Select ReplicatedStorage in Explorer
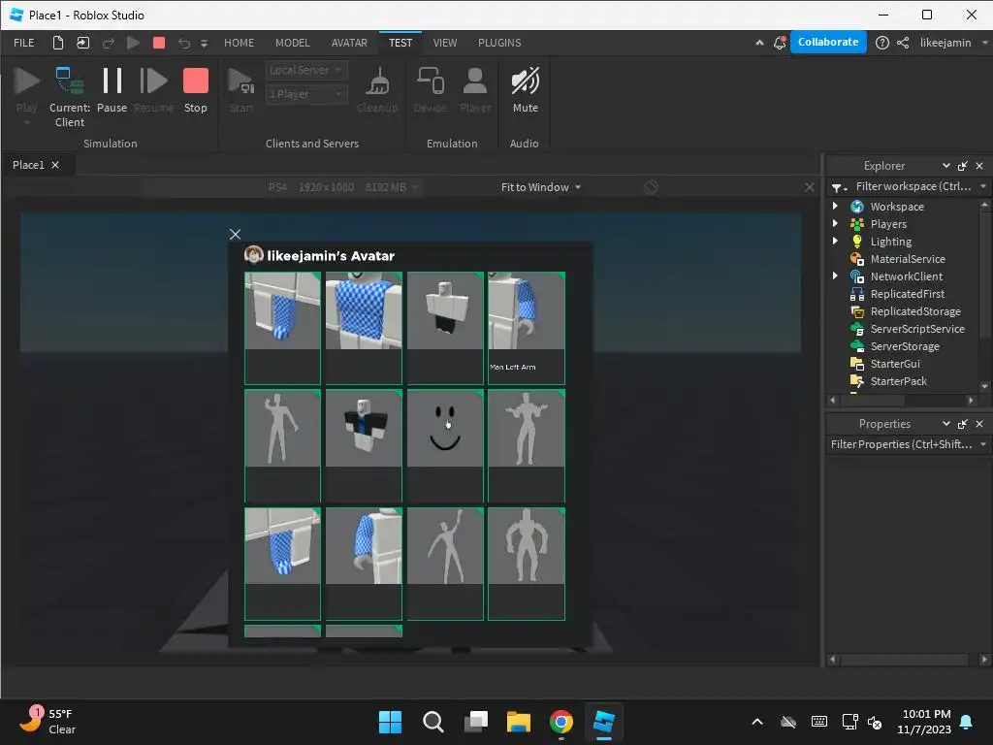The image size is (993, 745). tap(914, 311)
